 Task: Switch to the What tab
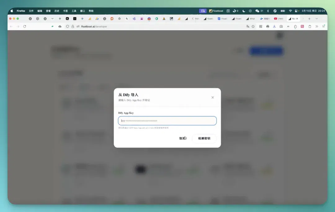(250, 19)
